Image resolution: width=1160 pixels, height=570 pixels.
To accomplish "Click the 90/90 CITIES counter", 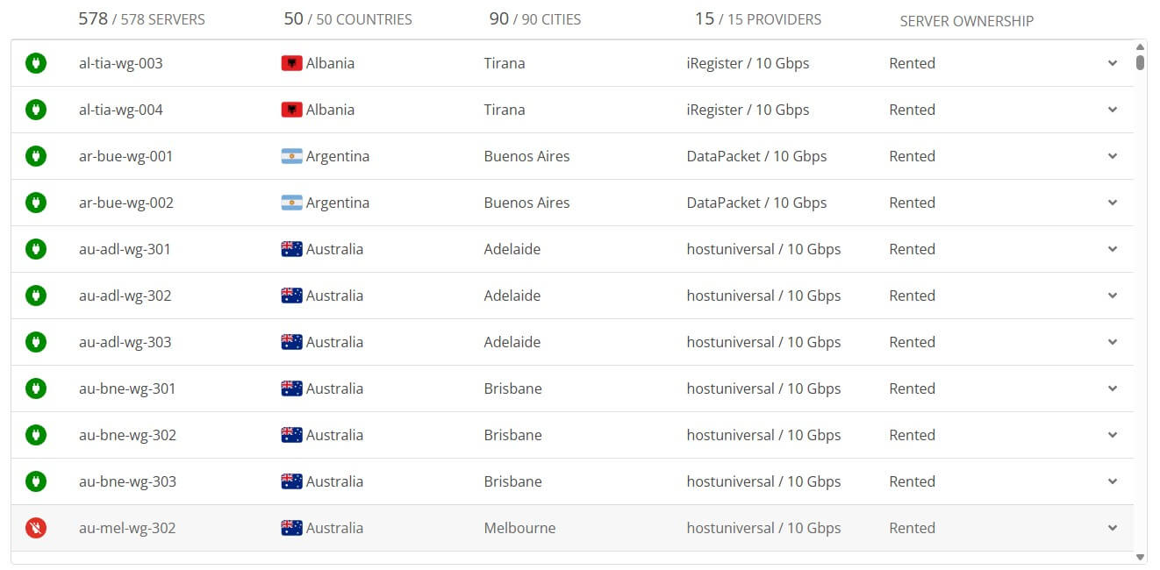I will (x=533, y=18).
